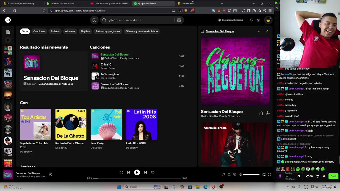Viewport: 340px width, 191px height.
Task: Go back in browser history
Action: [x=4, y=11]
